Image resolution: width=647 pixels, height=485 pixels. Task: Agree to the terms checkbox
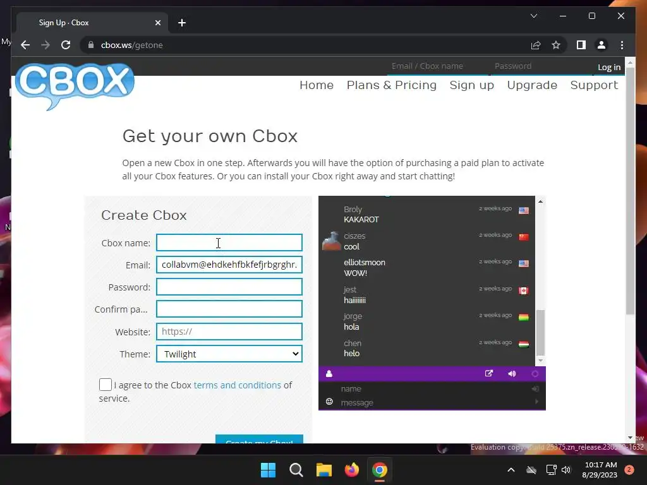pyautogui.click(x=106, y=385)
